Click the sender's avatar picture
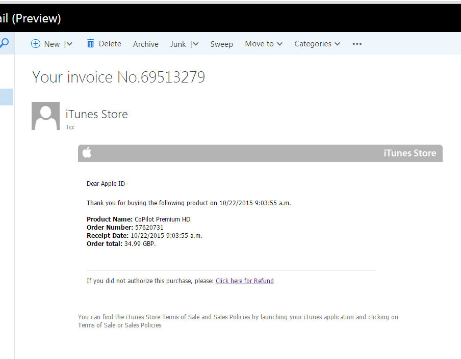This screenshot has width=461, height=359. [45, 116]
